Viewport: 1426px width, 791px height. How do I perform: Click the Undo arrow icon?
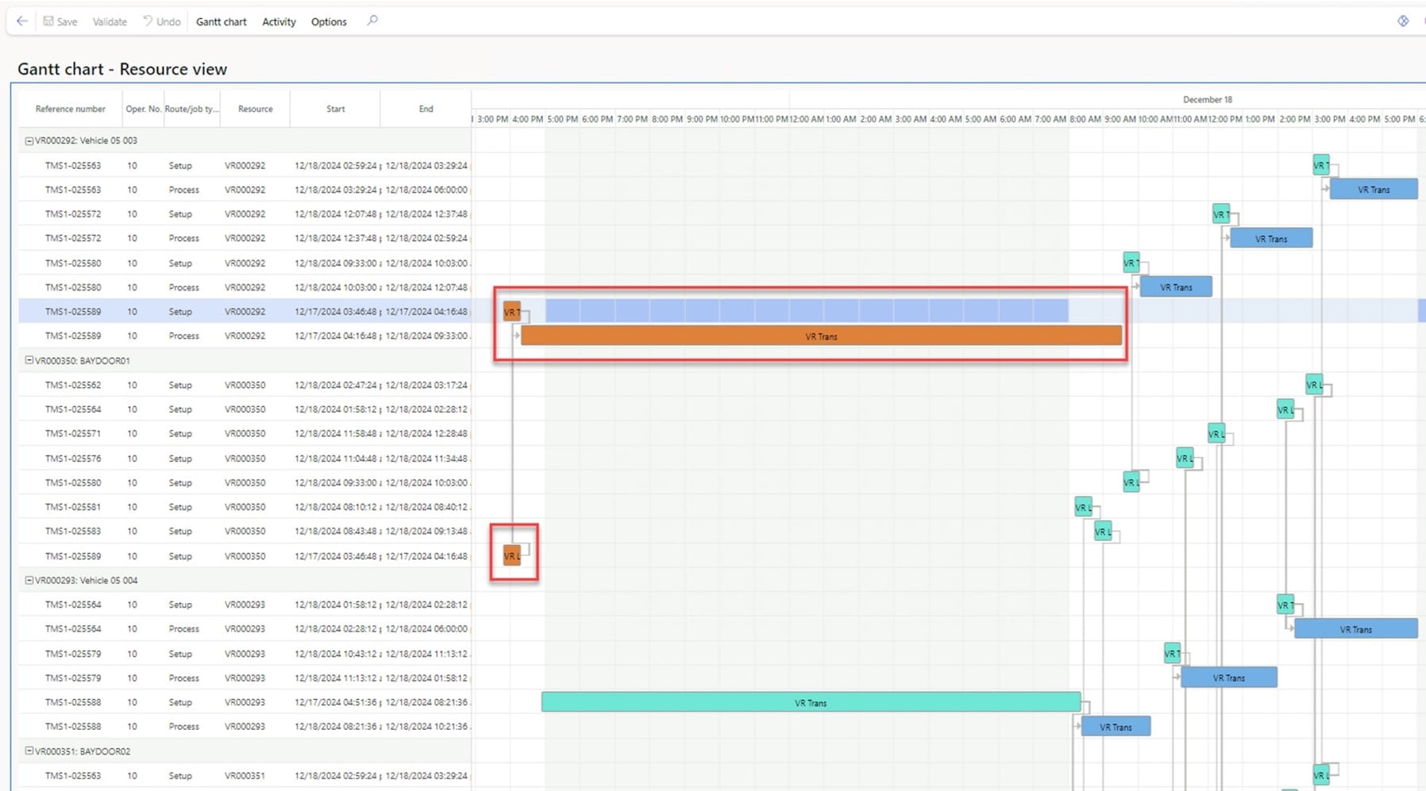click(148, 21)
